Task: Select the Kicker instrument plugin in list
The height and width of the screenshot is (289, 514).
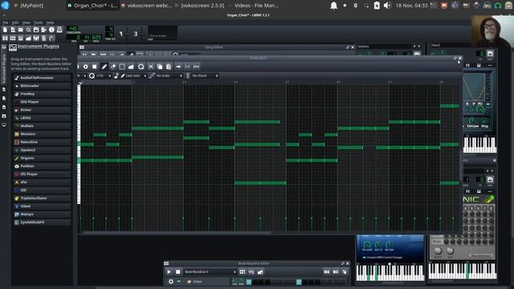Action: [x=42, y=110]
